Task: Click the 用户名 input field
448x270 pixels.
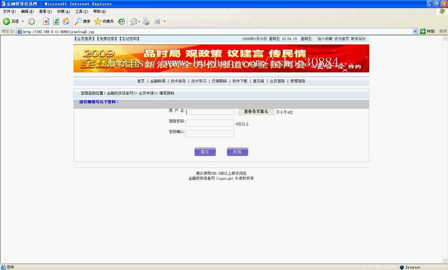Action: pyautogui.click(x=210, y=112)
